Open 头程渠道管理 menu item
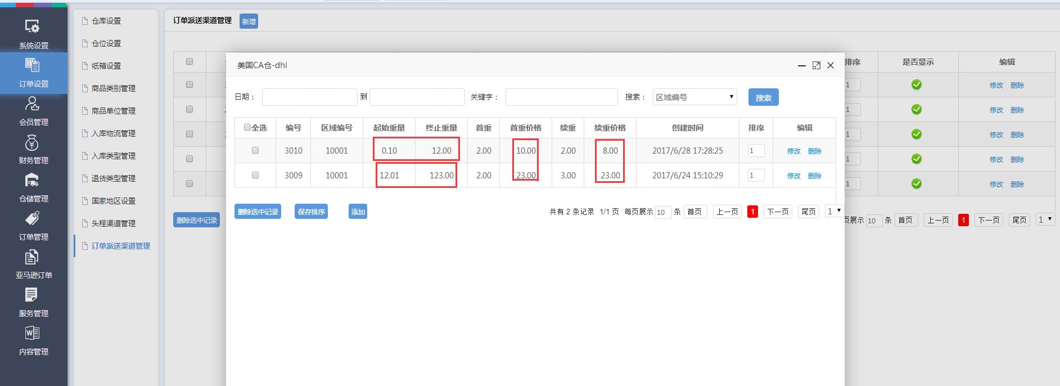The image size is (1060, 386). (x=114, y=223)
